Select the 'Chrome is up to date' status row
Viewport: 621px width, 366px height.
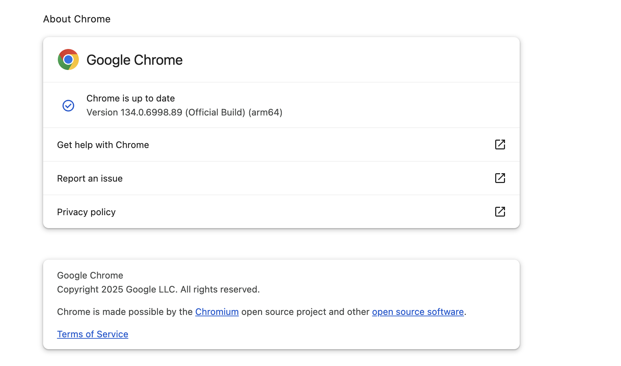[245, 105]
